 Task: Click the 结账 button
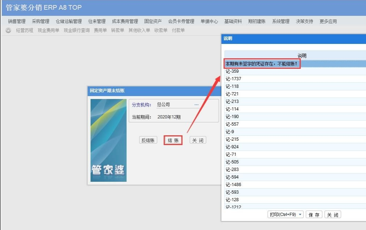tap(173, 140)
